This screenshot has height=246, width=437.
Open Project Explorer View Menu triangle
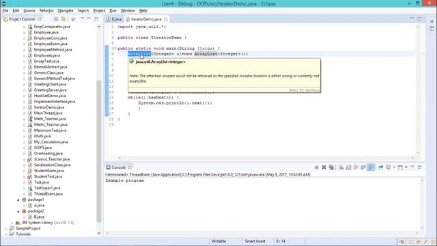pyautogui.click(x=82, y=18)
